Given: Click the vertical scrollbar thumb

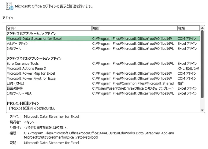Looking at the screenshot, I should click(202, 64).
